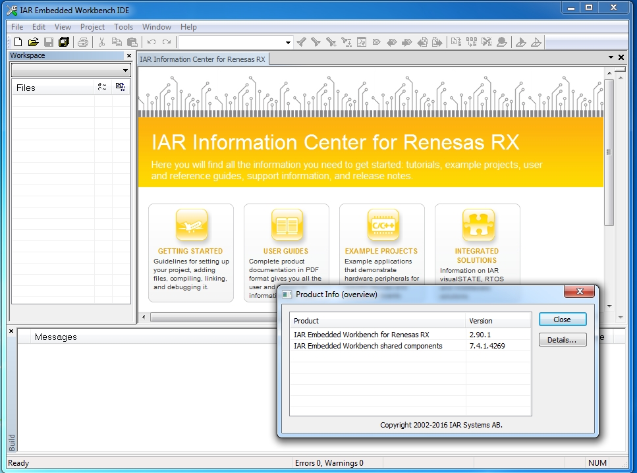This screenshot has height=473, width=637.
Task: Open the Project menu
Action: coord(92,27)
